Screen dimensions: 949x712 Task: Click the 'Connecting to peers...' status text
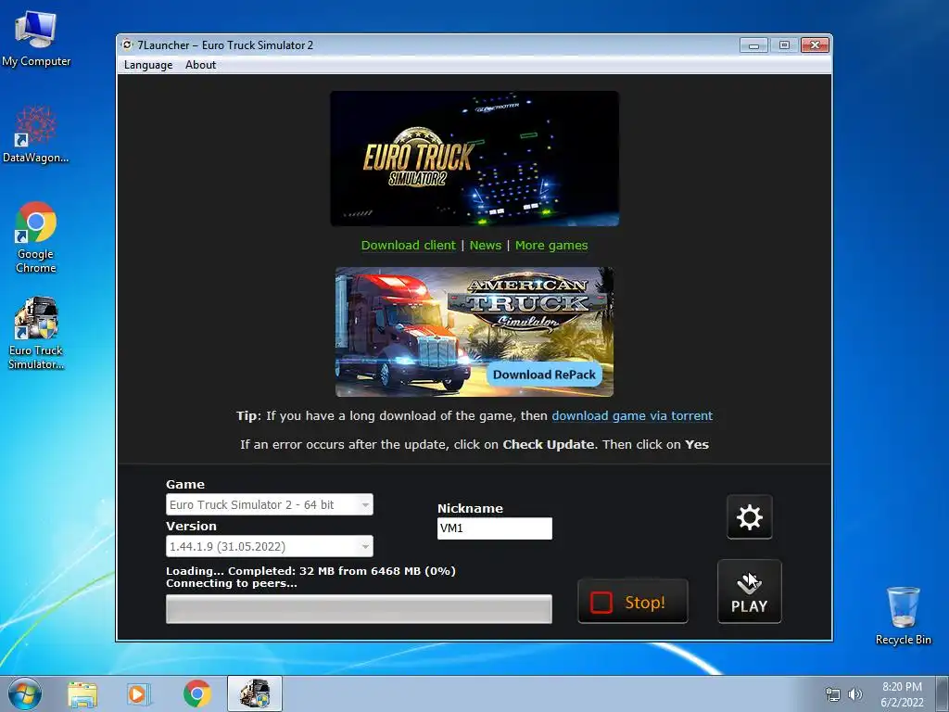(231, 584)
